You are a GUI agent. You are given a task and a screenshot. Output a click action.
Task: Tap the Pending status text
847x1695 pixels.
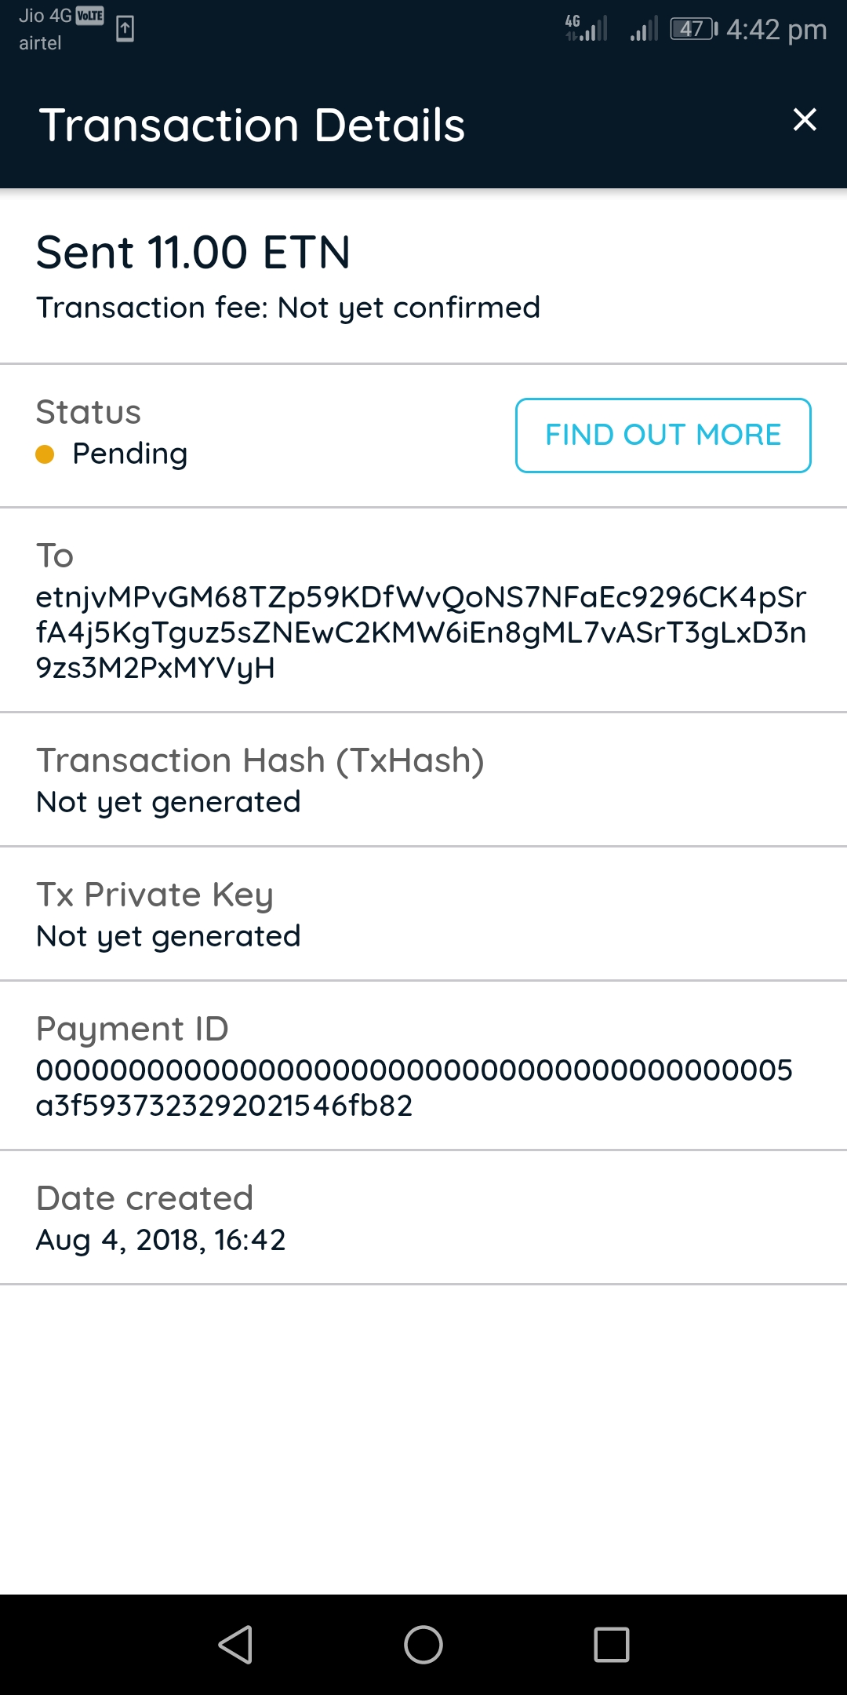pyautogui.click(x=130, y=454)
